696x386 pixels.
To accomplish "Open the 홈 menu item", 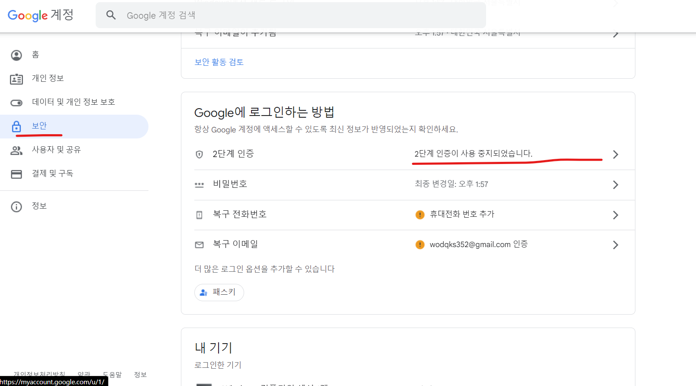I will [x=74, y=55].
